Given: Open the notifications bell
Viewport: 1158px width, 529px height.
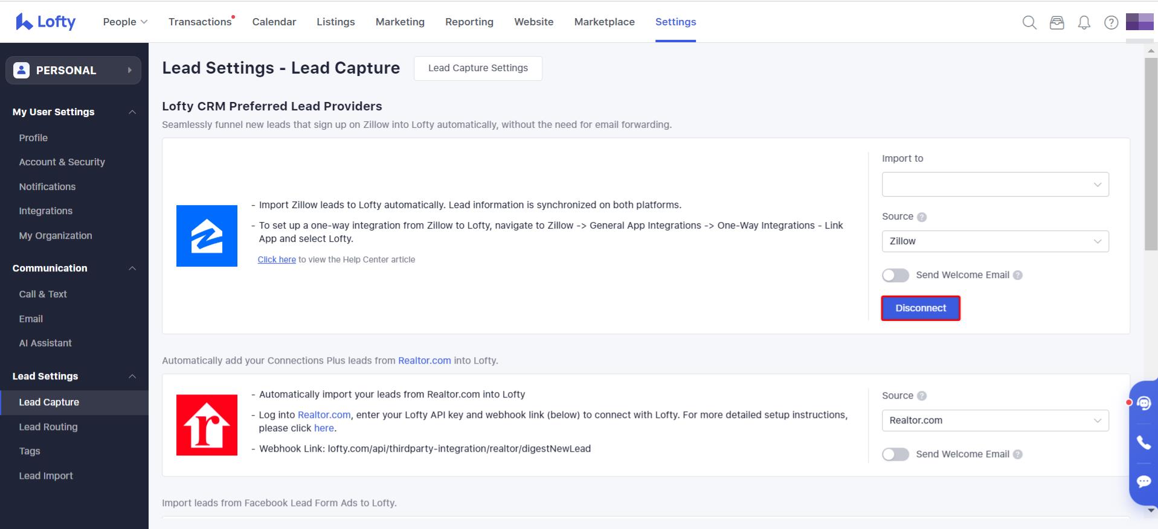Looking at the screenshot, I should pyautogui.click(x=1084, y=22).
